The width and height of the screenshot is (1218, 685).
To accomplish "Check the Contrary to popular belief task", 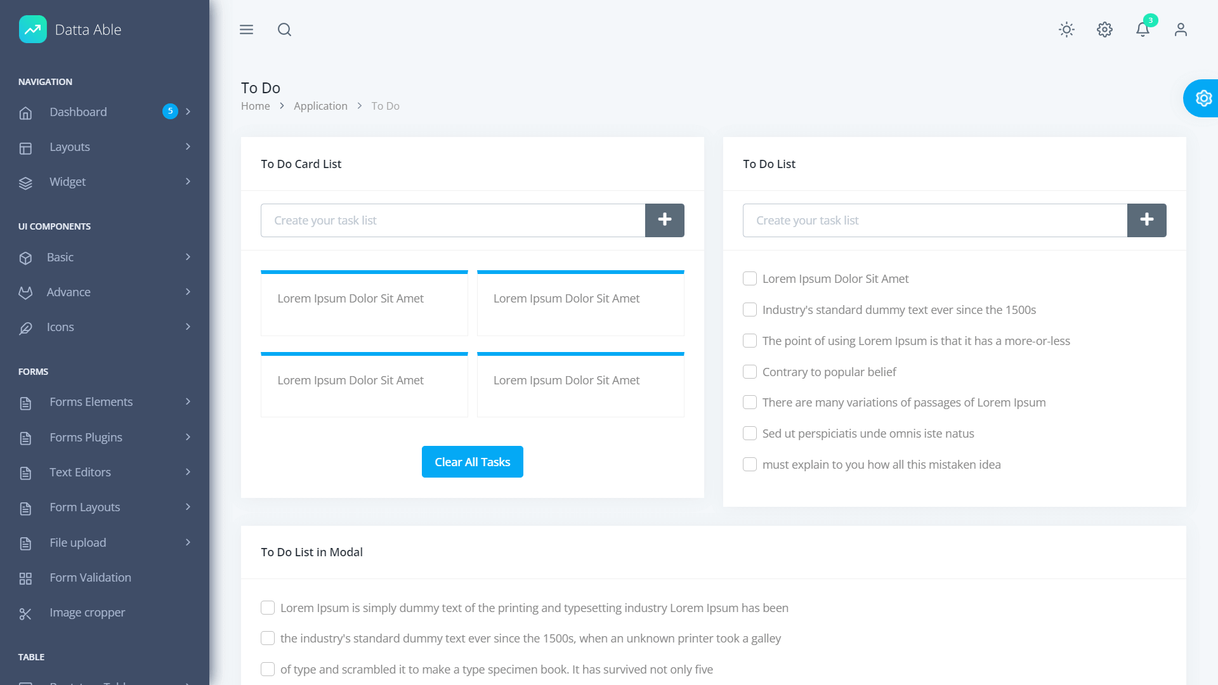I will [x=749, y=372].
